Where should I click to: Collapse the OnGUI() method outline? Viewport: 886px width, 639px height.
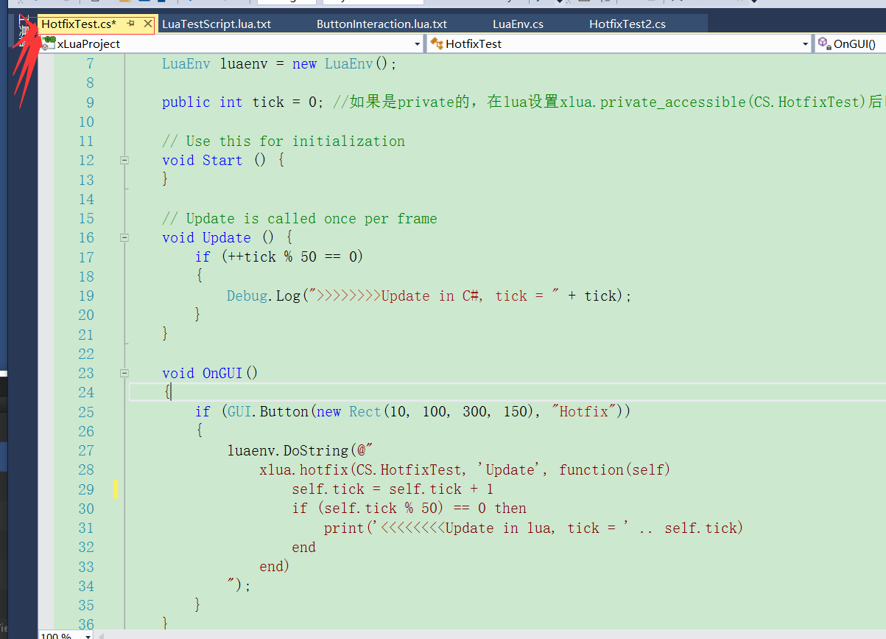pos(124,373)
